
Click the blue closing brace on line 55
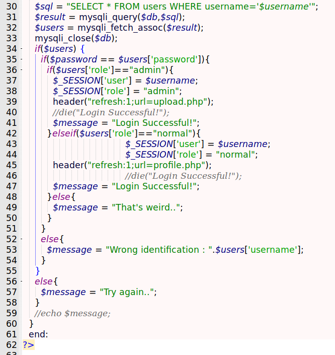click(38, 271)
